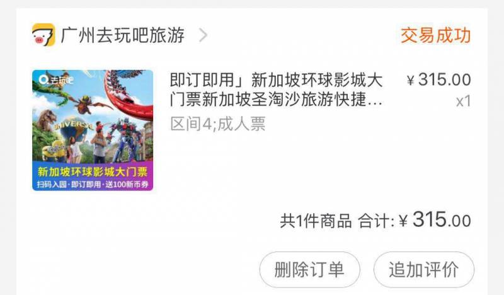Tap the yellow 新加坡环球影城大门票 banner on the thumbnail
This screenshot has height=295, width=504.
93,171
